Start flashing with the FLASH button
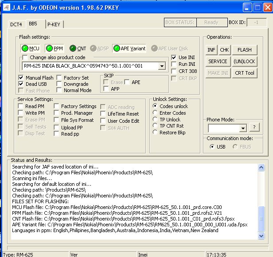 (245, 50)
